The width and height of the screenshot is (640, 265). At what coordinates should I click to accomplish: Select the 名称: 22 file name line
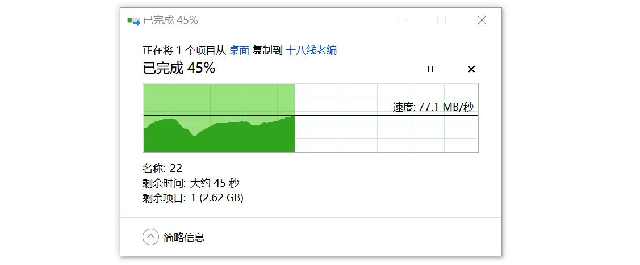[x=162, y=168]
